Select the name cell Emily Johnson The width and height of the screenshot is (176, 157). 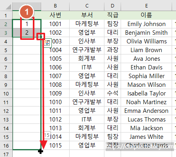tap(146, 24)
